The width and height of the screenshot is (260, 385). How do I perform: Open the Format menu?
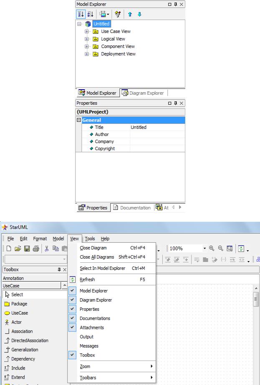point(40,239)
